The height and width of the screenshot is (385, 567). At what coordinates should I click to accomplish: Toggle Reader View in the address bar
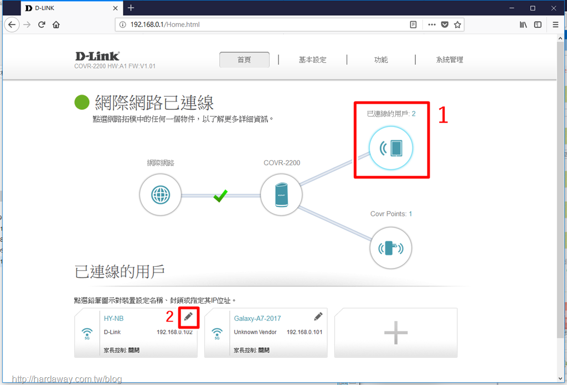click(x=413, y=24)
